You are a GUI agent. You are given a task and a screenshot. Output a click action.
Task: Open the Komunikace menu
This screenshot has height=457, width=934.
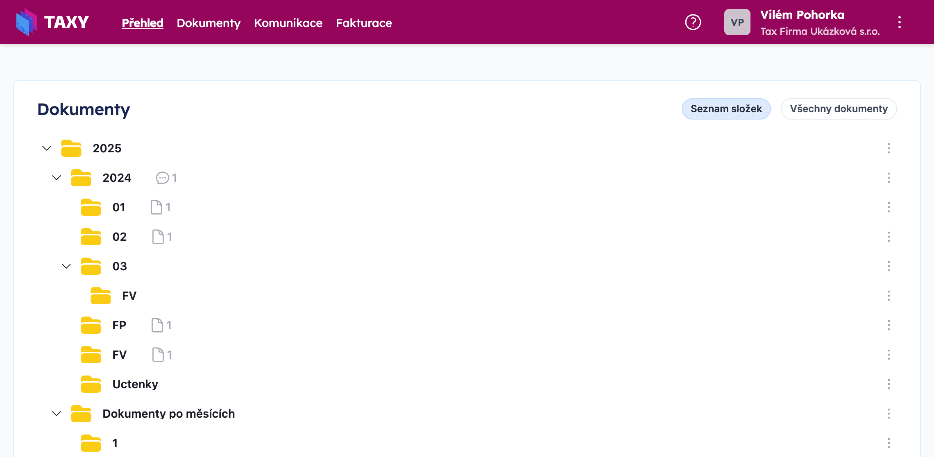pos(288,23)
